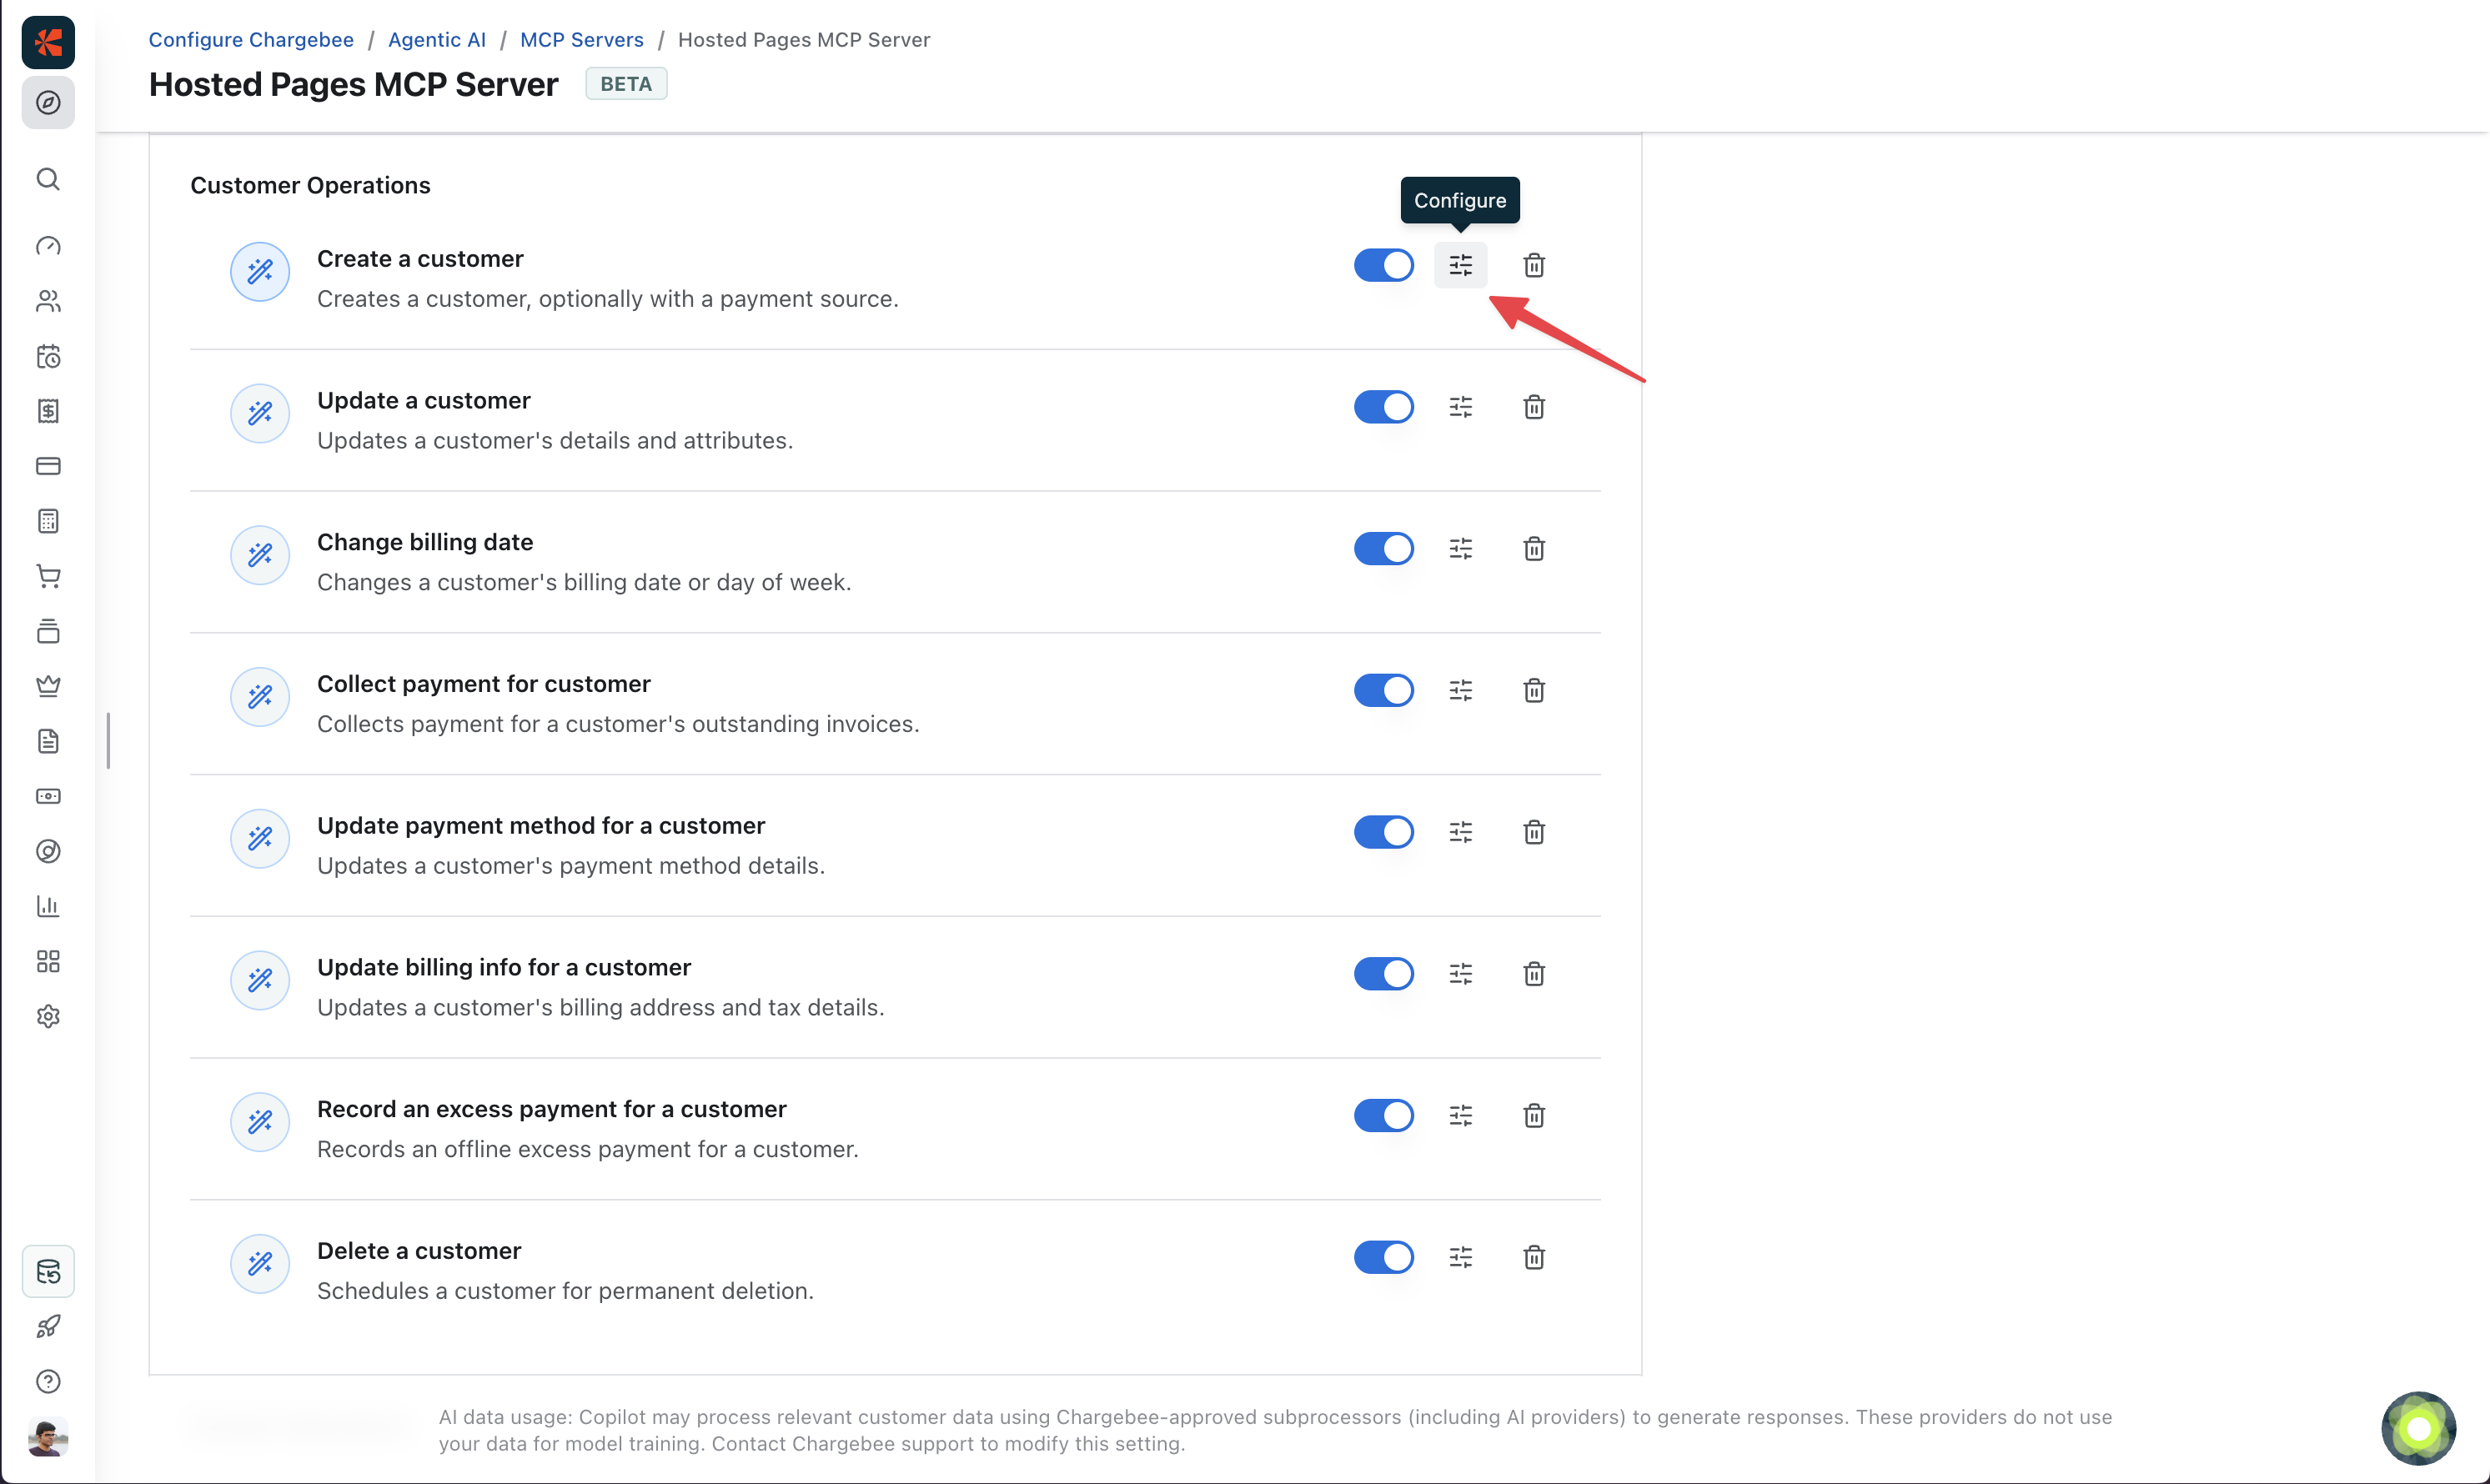Image resolution: width=2490 pixels, height=1484 pixels.
Task: Go to Configure Chargebee breadcrumb
Action: (x=251, y=40)
